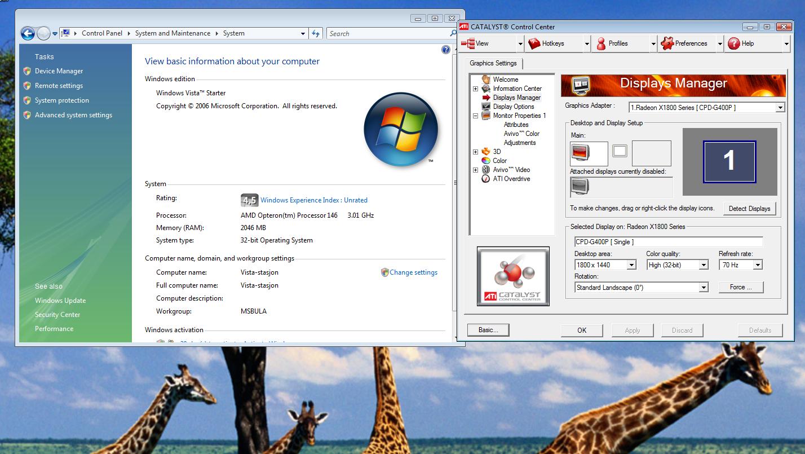The height and width of the screenshot is (454, 805).
Task: Open Device Manager from Tasks
Action: pyautogui.click(x=59, y=71)
